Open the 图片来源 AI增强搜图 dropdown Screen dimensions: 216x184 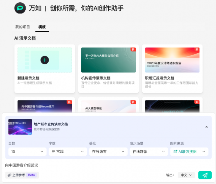pos(189,152)
